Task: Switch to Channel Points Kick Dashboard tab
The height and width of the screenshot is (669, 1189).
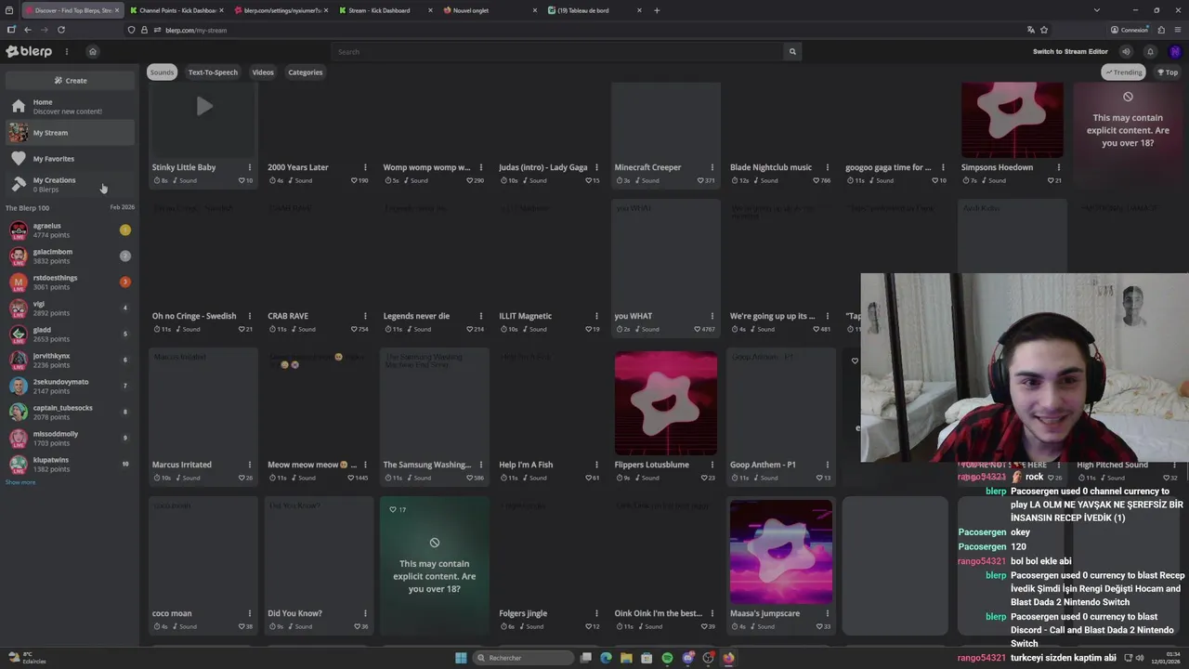Action: pos(177,10)
